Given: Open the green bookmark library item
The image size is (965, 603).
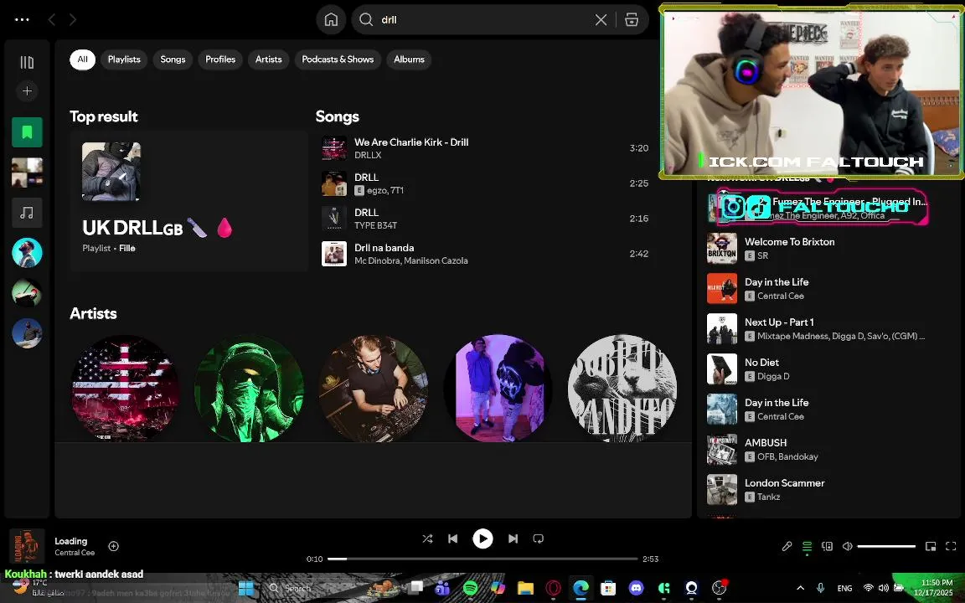Looking at the screenshot, I should point(27,132).
